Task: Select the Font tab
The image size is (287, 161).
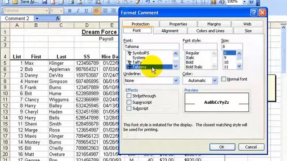Action: click(137, 30)
